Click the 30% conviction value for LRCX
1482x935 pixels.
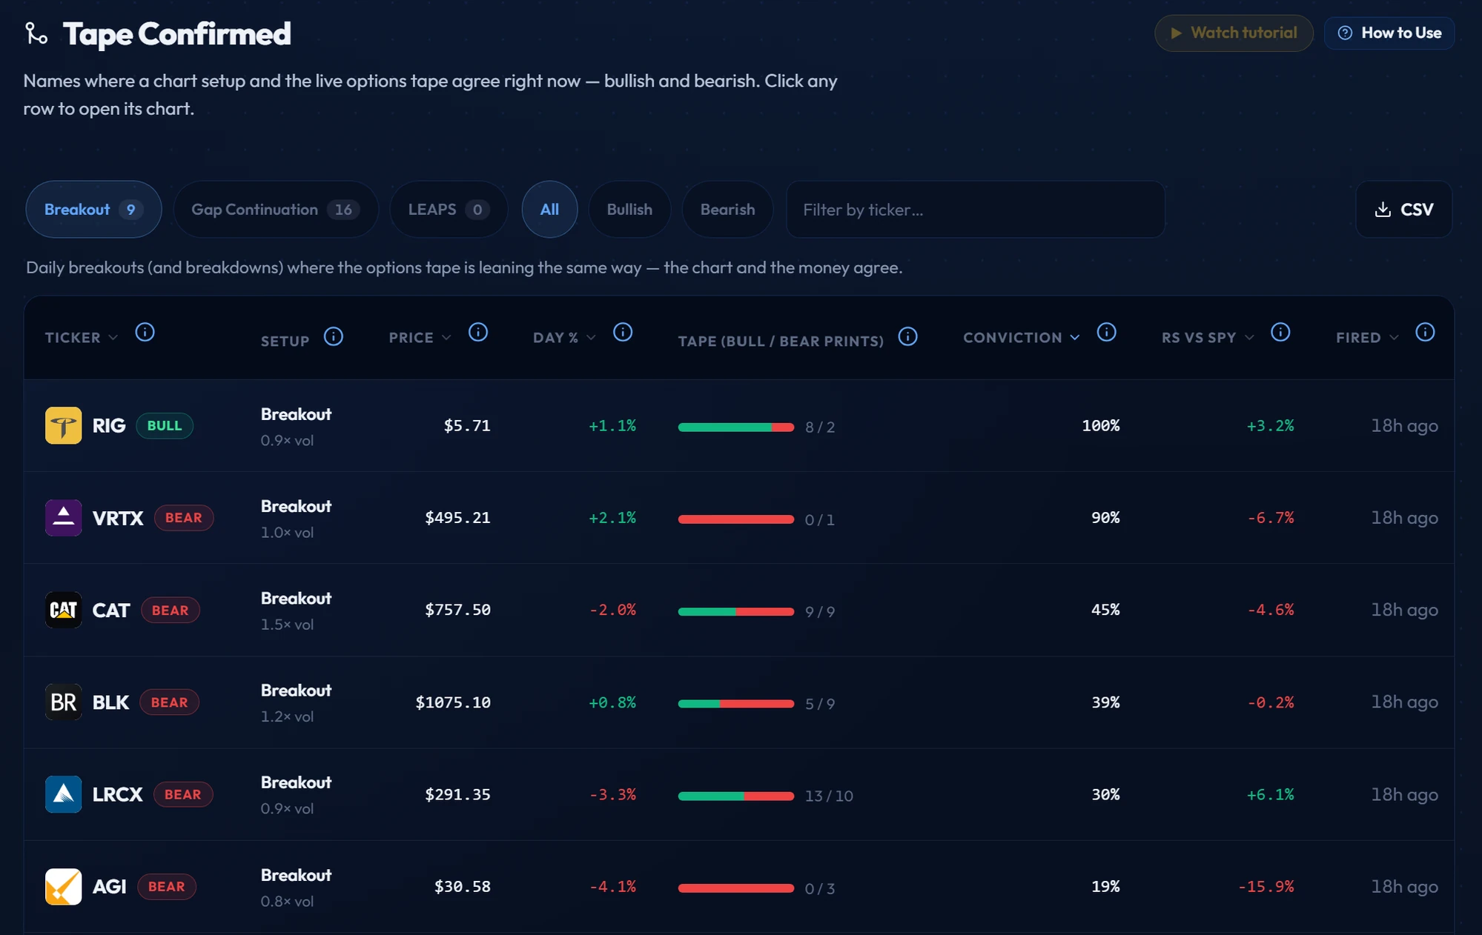click(1105, 794)
